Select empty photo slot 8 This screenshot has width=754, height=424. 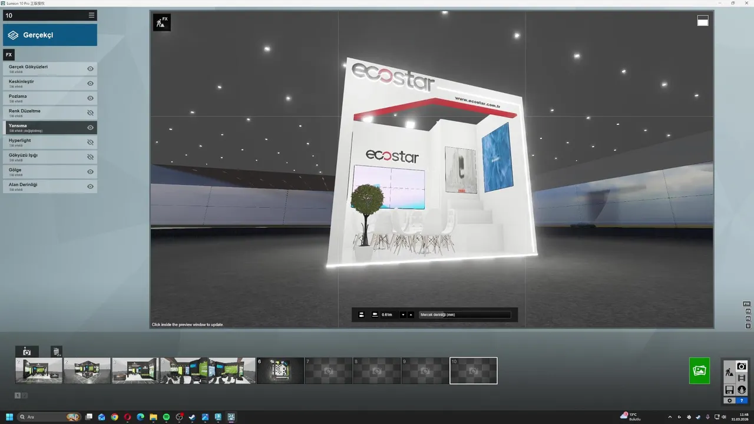(377, 370)
